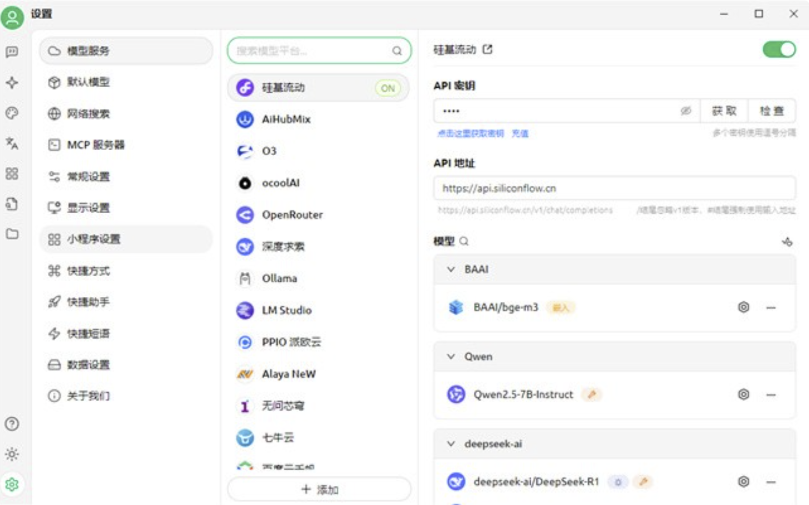The height and width of the screenshot is (505, 809).
Task: Click the 添加 button to add provider
Action: (x=319, y=489)
